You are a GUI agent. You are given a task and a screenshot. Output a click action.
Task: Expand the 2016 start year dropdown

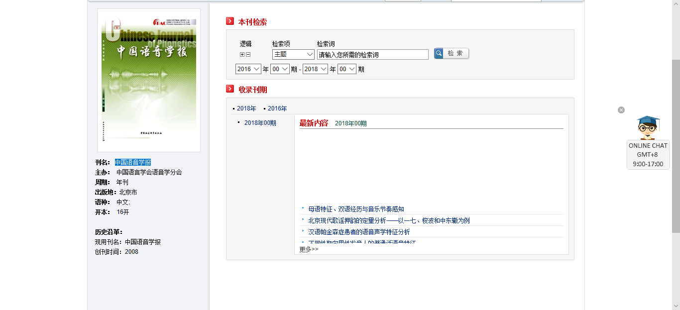(248, 69)
